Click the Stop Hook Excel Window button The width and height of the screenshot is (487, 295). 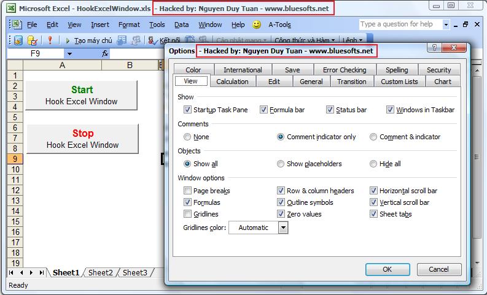[82, 139]
